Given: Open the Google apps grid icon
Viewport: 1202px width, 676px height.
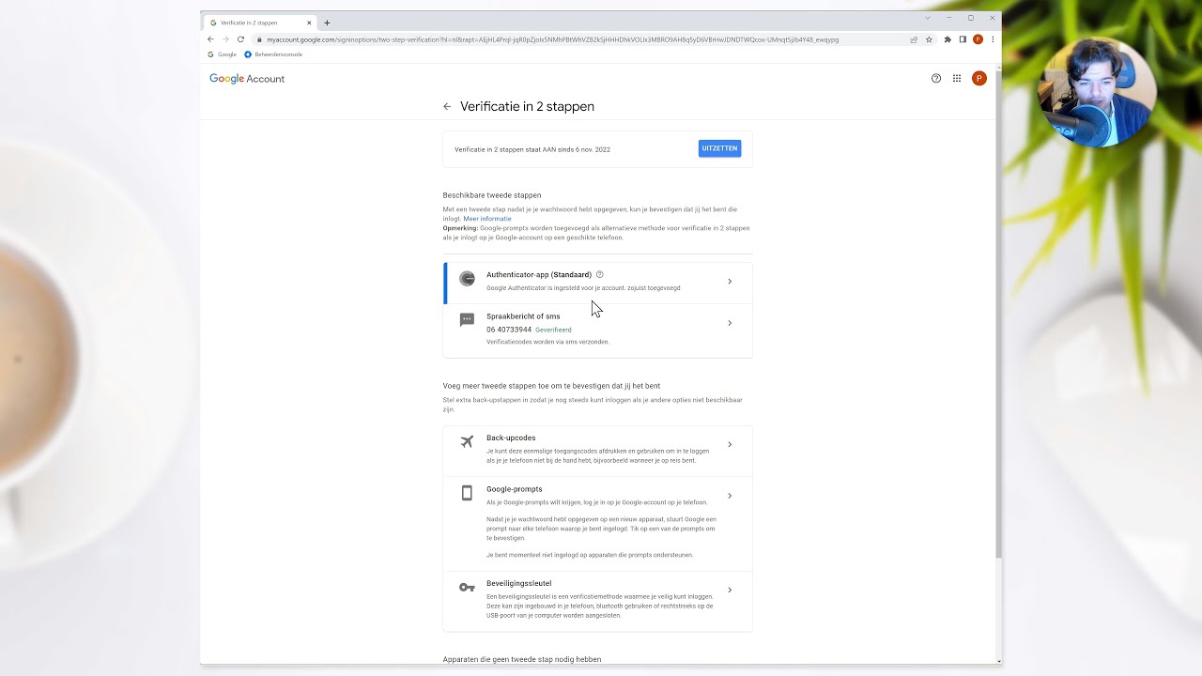Looking at the screenshot, I should tap(957, 79).
